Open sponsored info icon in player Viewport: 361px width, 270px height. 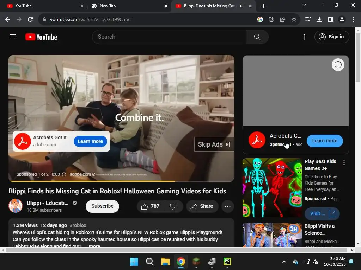click(x=64, y=174)
